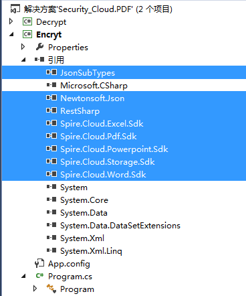Click the App.config file icon

(x=39, y=264)
